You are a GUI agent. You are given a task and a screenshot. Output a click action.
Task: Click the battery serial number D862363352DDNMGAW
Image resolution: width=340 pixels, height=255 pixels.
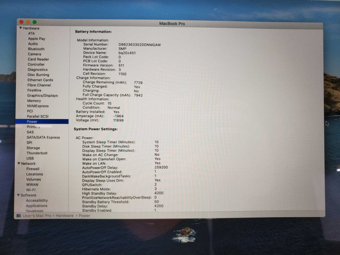139,45
